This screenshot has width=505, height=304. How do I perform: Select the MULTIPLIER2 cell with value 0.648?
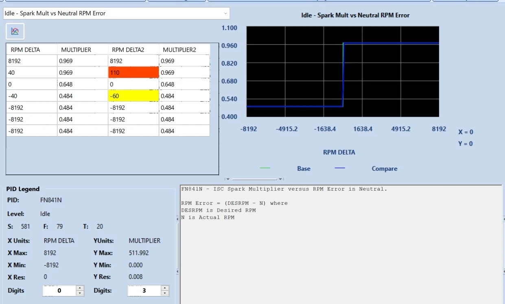point(184,85)
